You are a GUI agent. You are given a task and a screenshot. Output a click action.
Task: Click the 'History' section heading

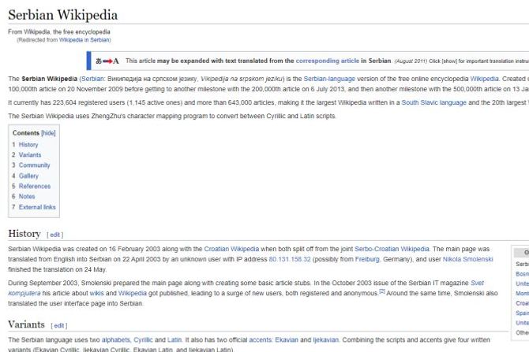tap(24, 234)
